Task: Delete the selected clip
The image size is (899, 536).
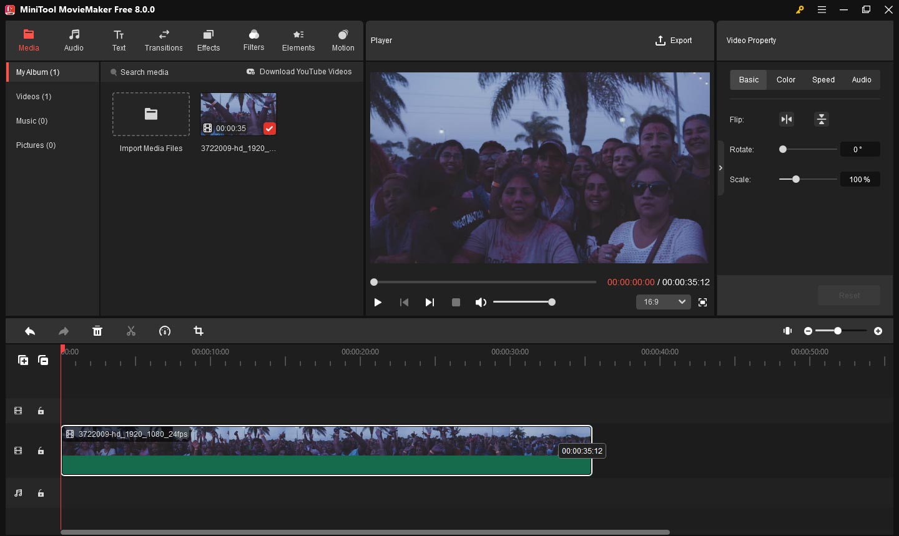Action: pos(97,331)
